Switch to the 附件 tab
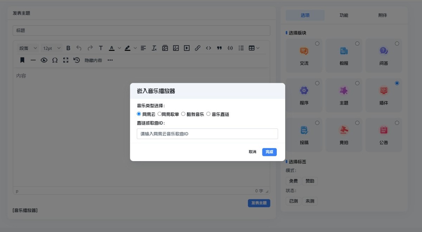The image size is (422, 232). click(383, 15)
